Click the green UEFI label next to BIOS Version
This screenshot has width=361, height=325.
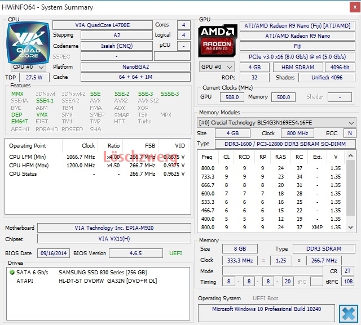point(175,253)
